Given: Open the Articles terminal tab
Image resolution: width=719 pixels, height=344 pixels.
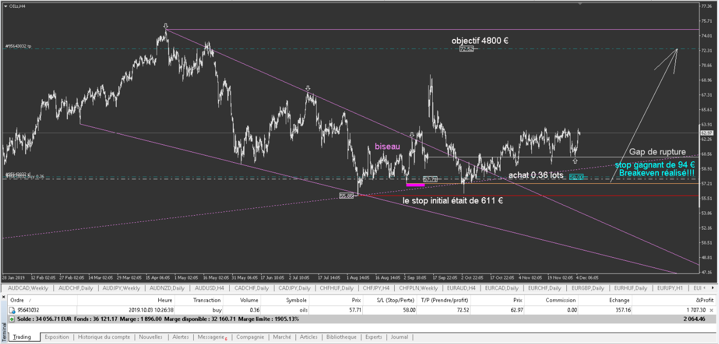Looking at the screenshot, I should tap(308, 337).
